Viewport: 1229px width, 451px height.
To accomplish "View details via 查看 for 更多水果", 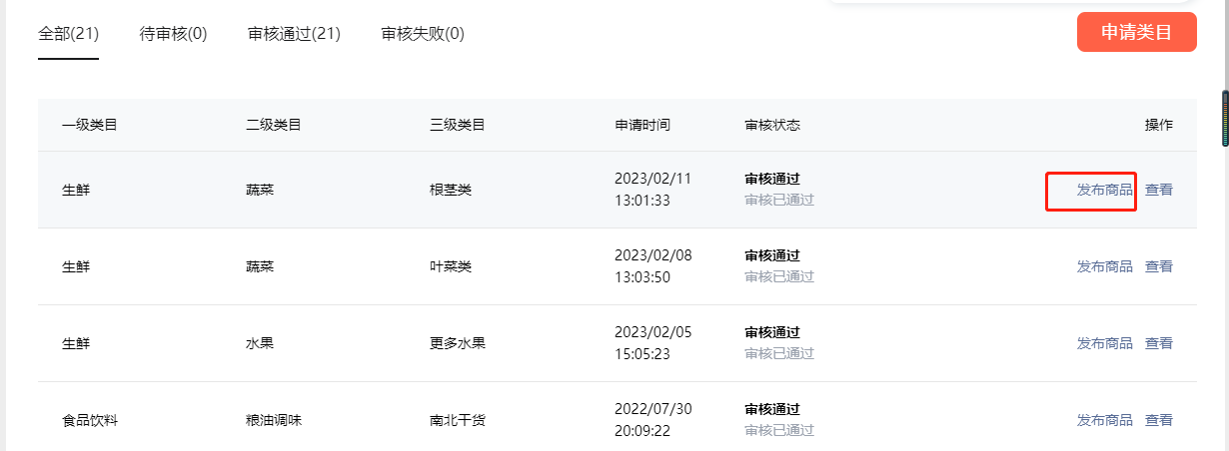I will tap(1159, 343).
